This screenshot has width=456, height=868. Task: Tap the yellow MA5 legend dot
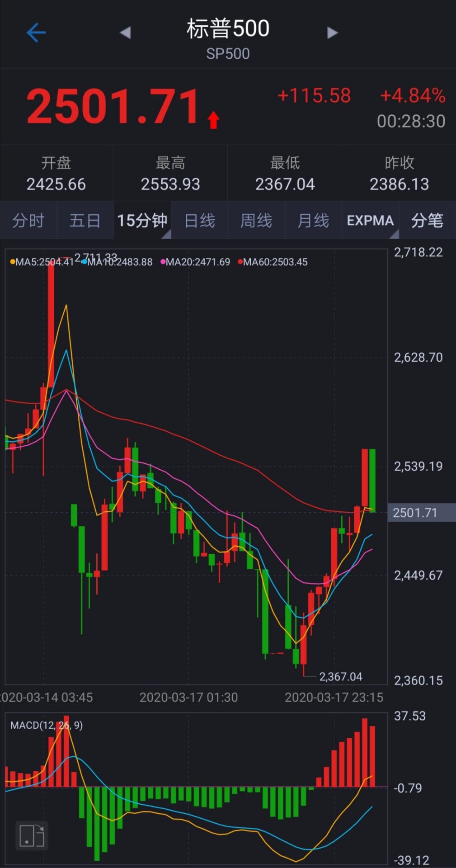(13, 262)
